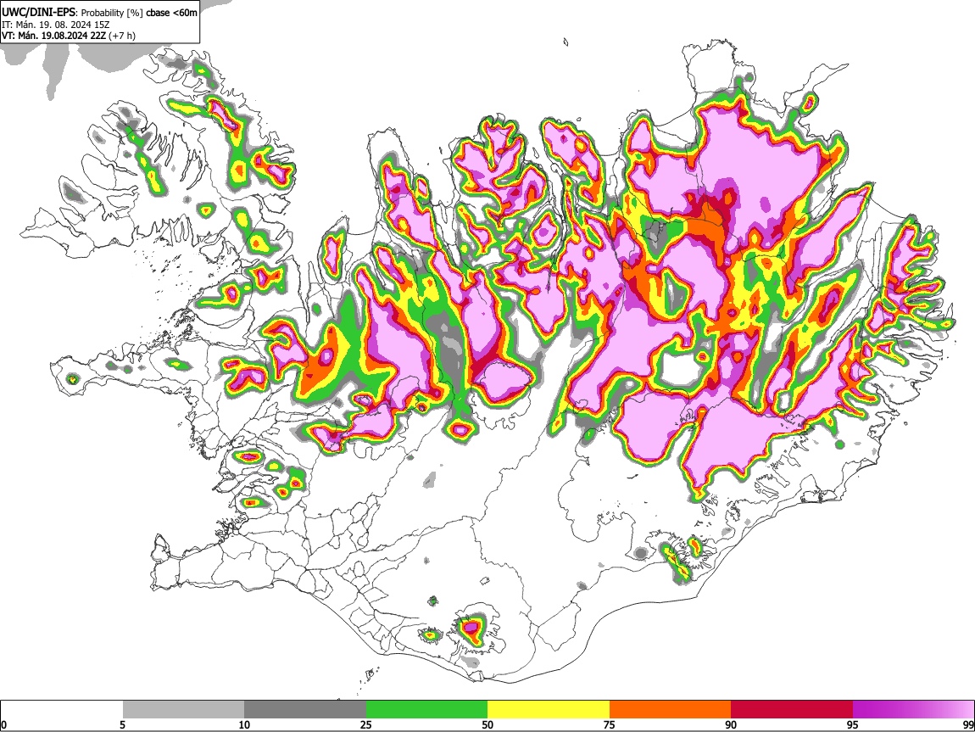Click the yellow 50-75 legend swatch

[x=549, y=710]
